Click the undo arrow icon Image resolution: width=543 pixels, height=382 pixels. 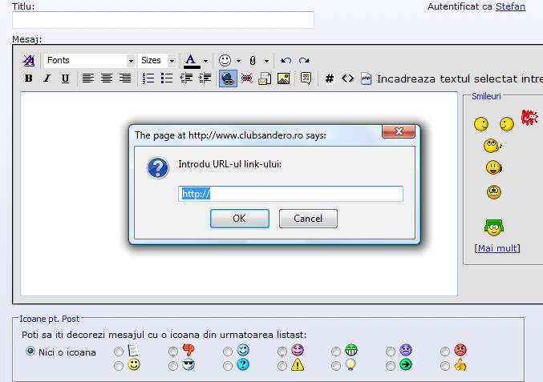click(x=286, y=60)
